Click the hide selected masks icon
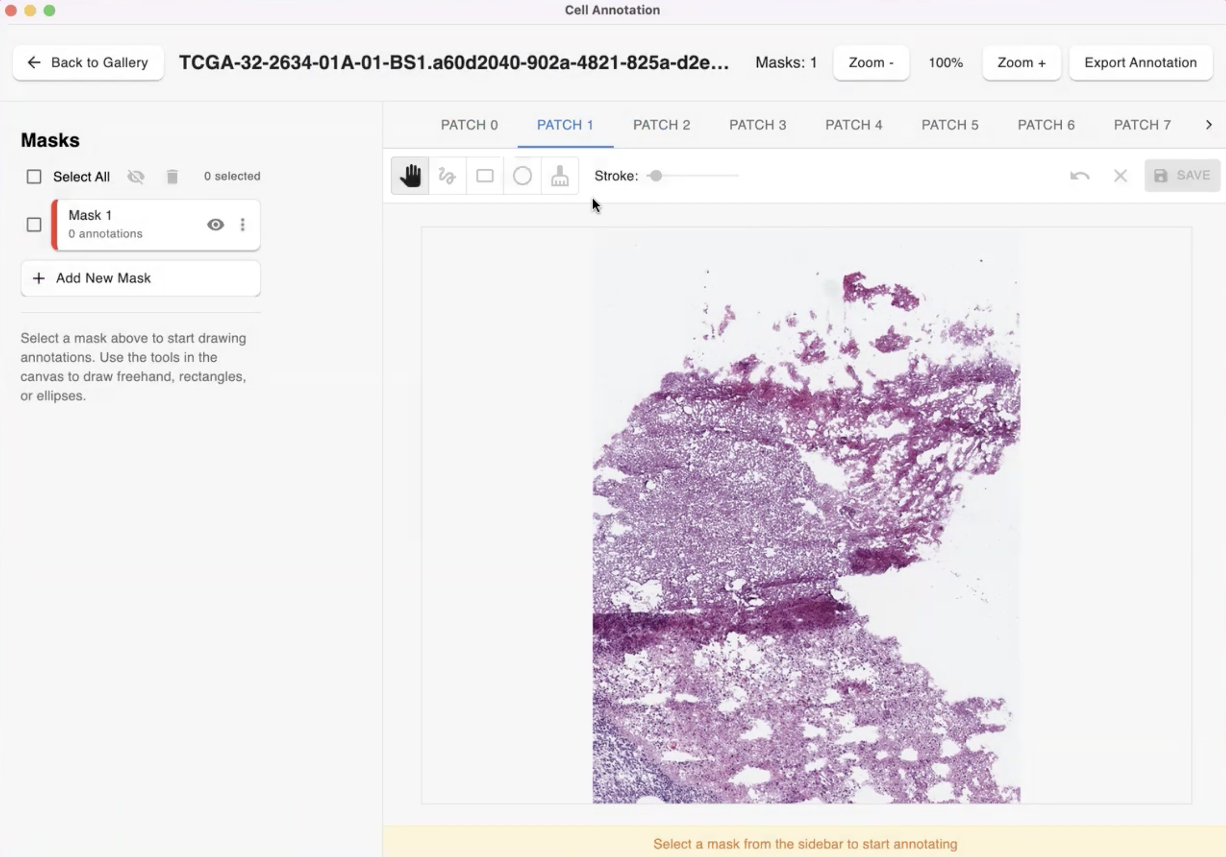Image resolution: width=1226 pixels, height=857 pixels. [x=136, y=176]
